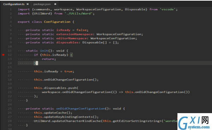
Task: Switch to the Configuration.ts tab
Action: click(14, 4)
